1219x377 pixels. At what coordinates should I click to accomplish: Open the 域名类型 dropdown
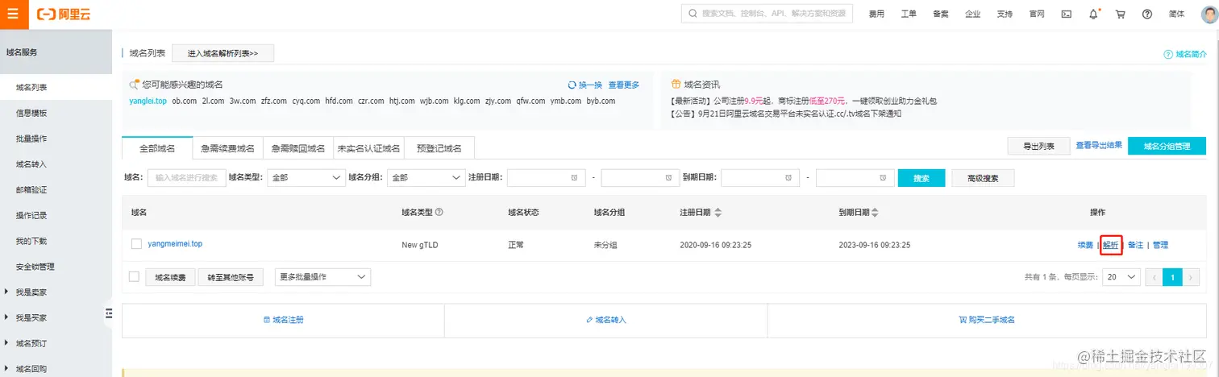[306, 178]
